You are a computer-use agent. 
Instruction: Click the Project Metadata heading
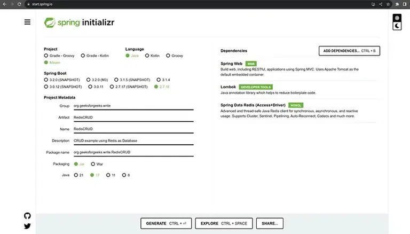60,97
